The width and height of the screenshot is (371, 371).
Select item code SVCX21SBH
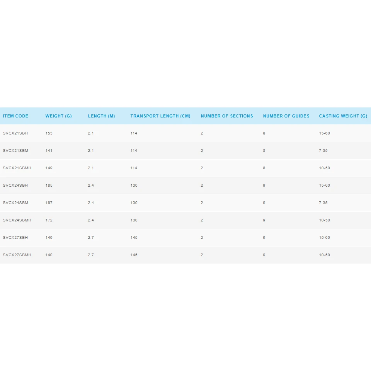[x=15, y=133]
